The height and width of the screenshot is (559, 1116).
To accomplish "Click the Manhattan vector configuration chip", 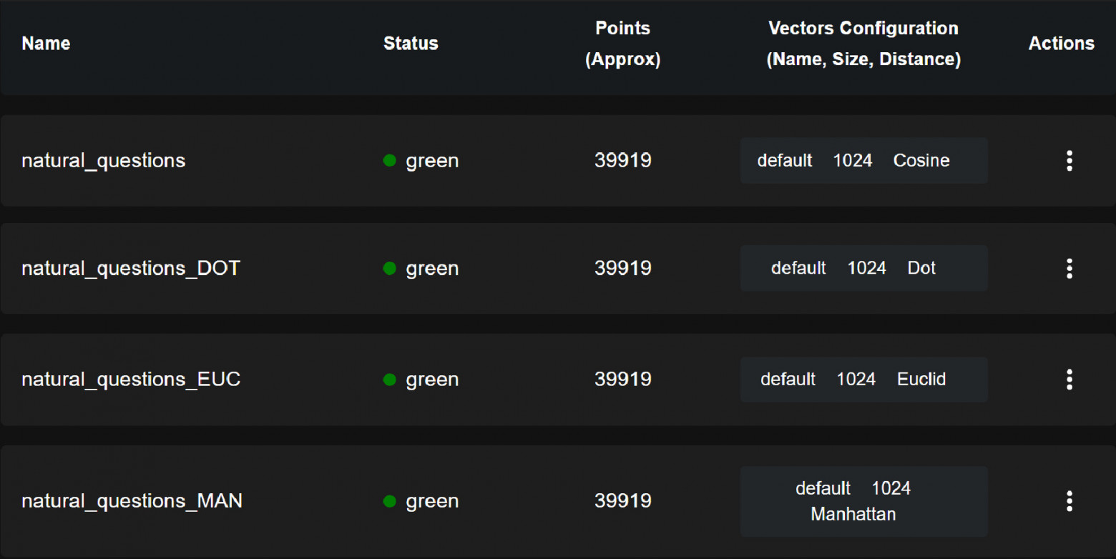I will (863, 501).
